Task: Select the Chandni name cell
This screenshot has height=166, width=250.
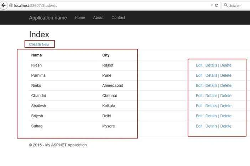Action: [38, 96]
